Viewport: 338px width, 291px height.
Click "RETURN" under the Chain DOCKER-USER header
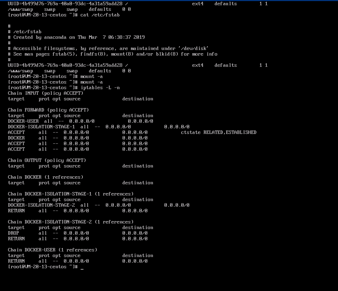tap(16, 261)
